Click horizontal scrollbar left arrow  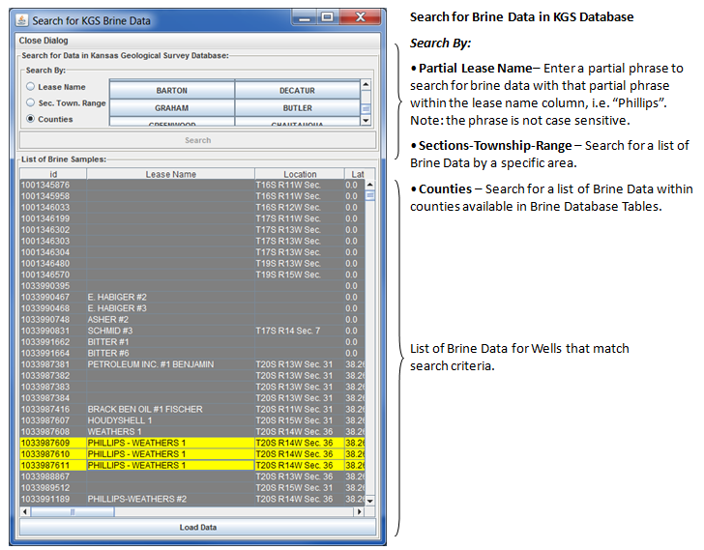(25, 511)
